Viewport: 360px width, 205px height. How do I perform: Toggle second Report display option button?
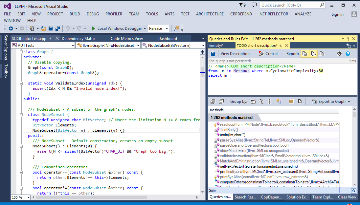tap(313, 54)
